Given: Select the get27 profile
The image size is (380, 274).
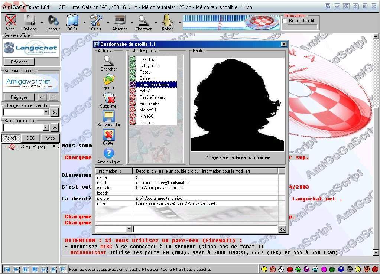Looking at the screenshot, I should coord(144,91).
